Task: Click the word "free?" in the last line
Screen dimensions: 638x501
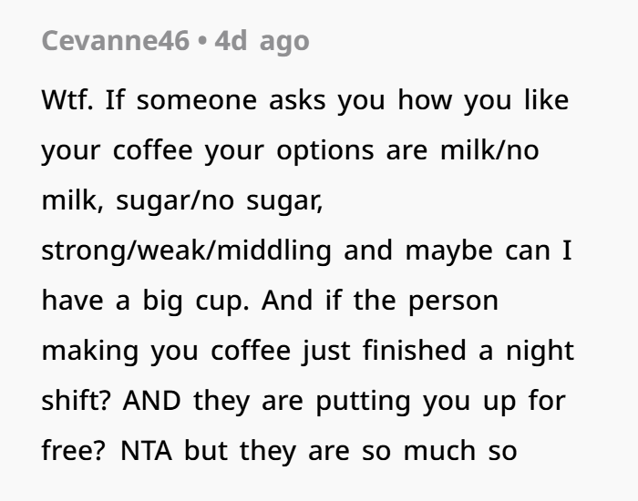Action: (x=69, y=451)
